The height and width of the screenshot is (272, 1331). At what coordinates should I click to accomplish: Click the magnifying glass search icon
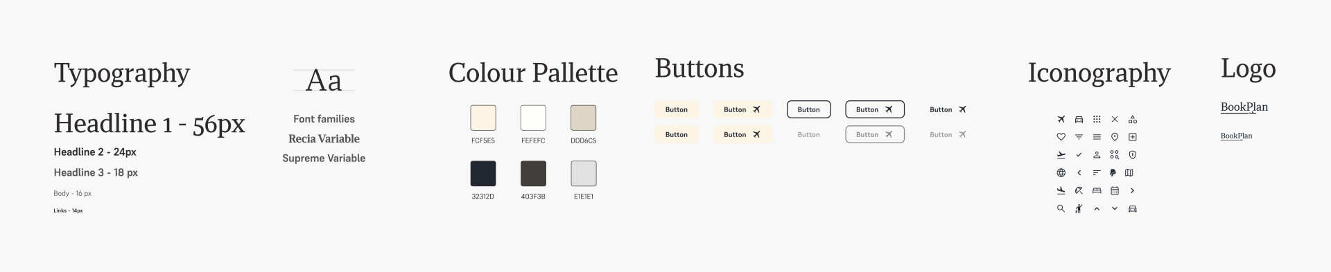tap(1061, 208)
